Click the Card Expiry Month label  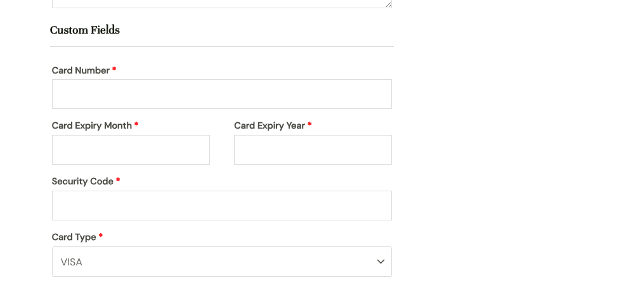tap(91, 125)
